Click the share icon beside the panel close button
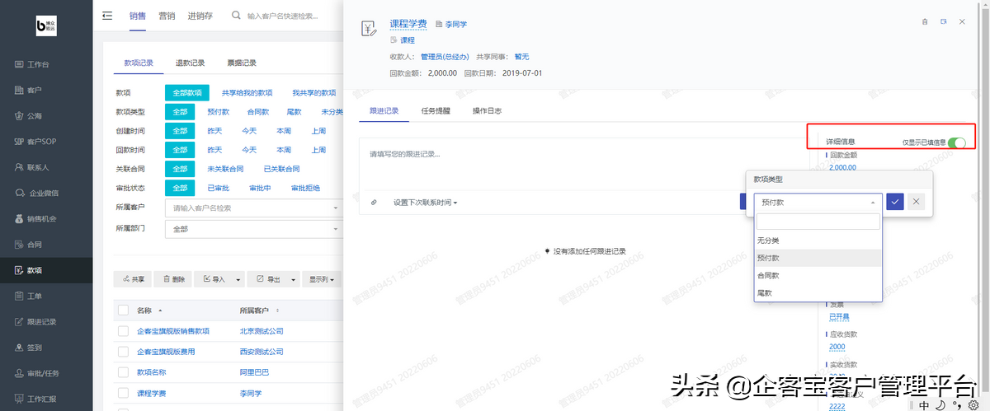Viewport: 990px width, 411px height. pos(943,22)
